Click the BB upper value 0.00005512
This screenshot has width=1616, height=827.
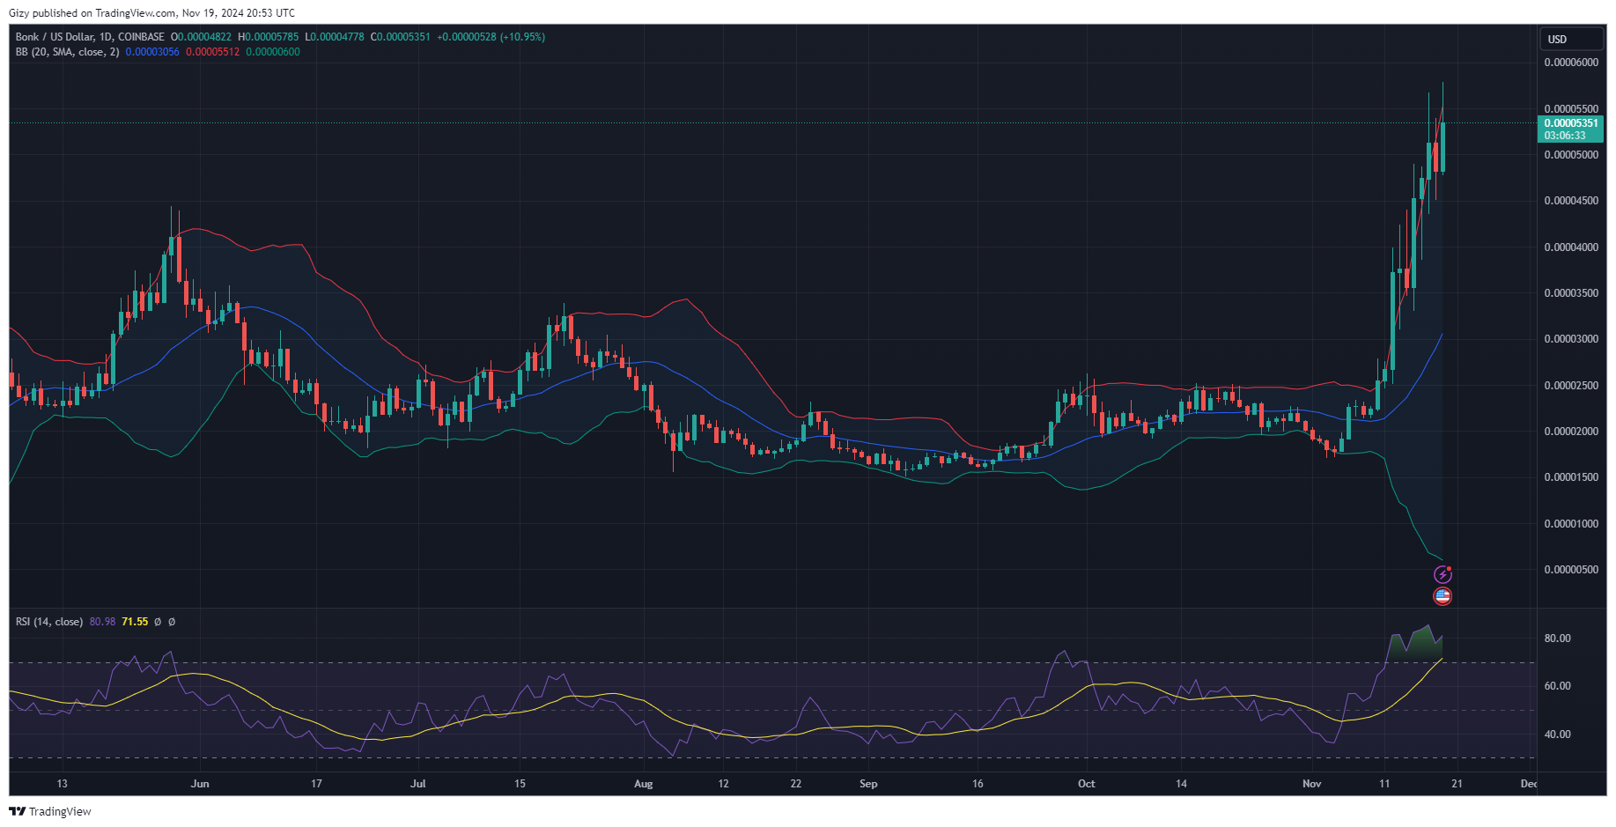(212, 52)
